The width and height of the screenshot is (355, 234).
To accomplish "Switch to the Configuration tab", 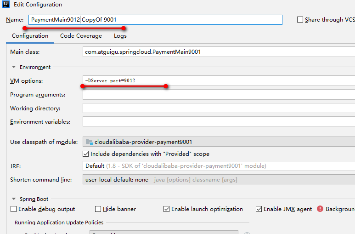I will click(30, 36).
